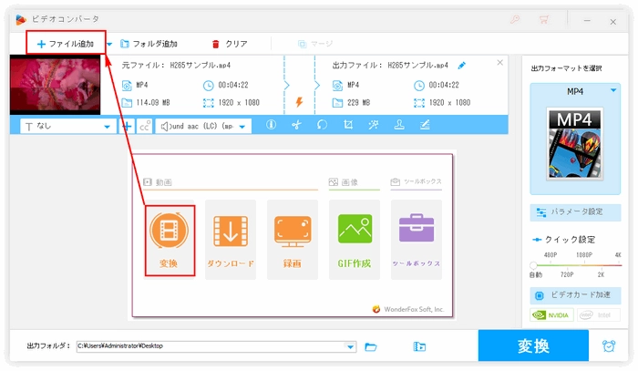
Task: Click クリア to clear the list
Action: (230, 43)
